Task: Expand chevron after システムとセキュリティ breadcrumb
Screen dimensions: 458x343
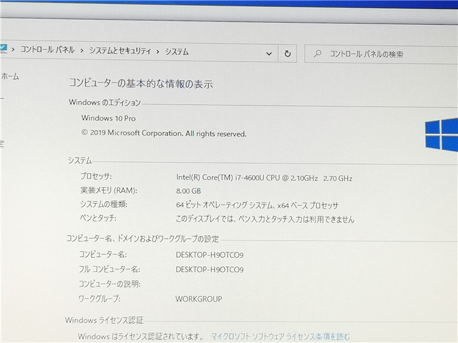Action: tap(158, 51)
